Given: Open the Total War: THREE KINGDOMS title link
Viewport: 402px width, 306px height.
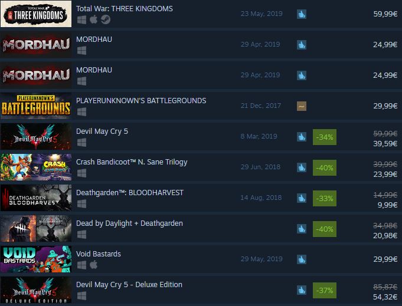Looking at the screenshot, I should point(125,9).
